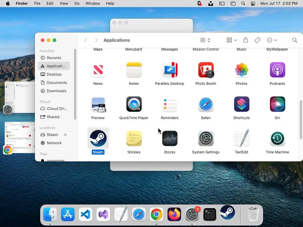Image resolution: width=303 pixels, height=227 pixels.
Task: Select the Preview app icon
Action: [98, 104]
